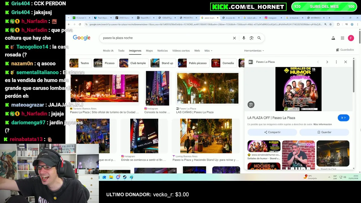Screen dimensions: 361x203
Task: Show hidden system tray icons
Action: point(329,177)
